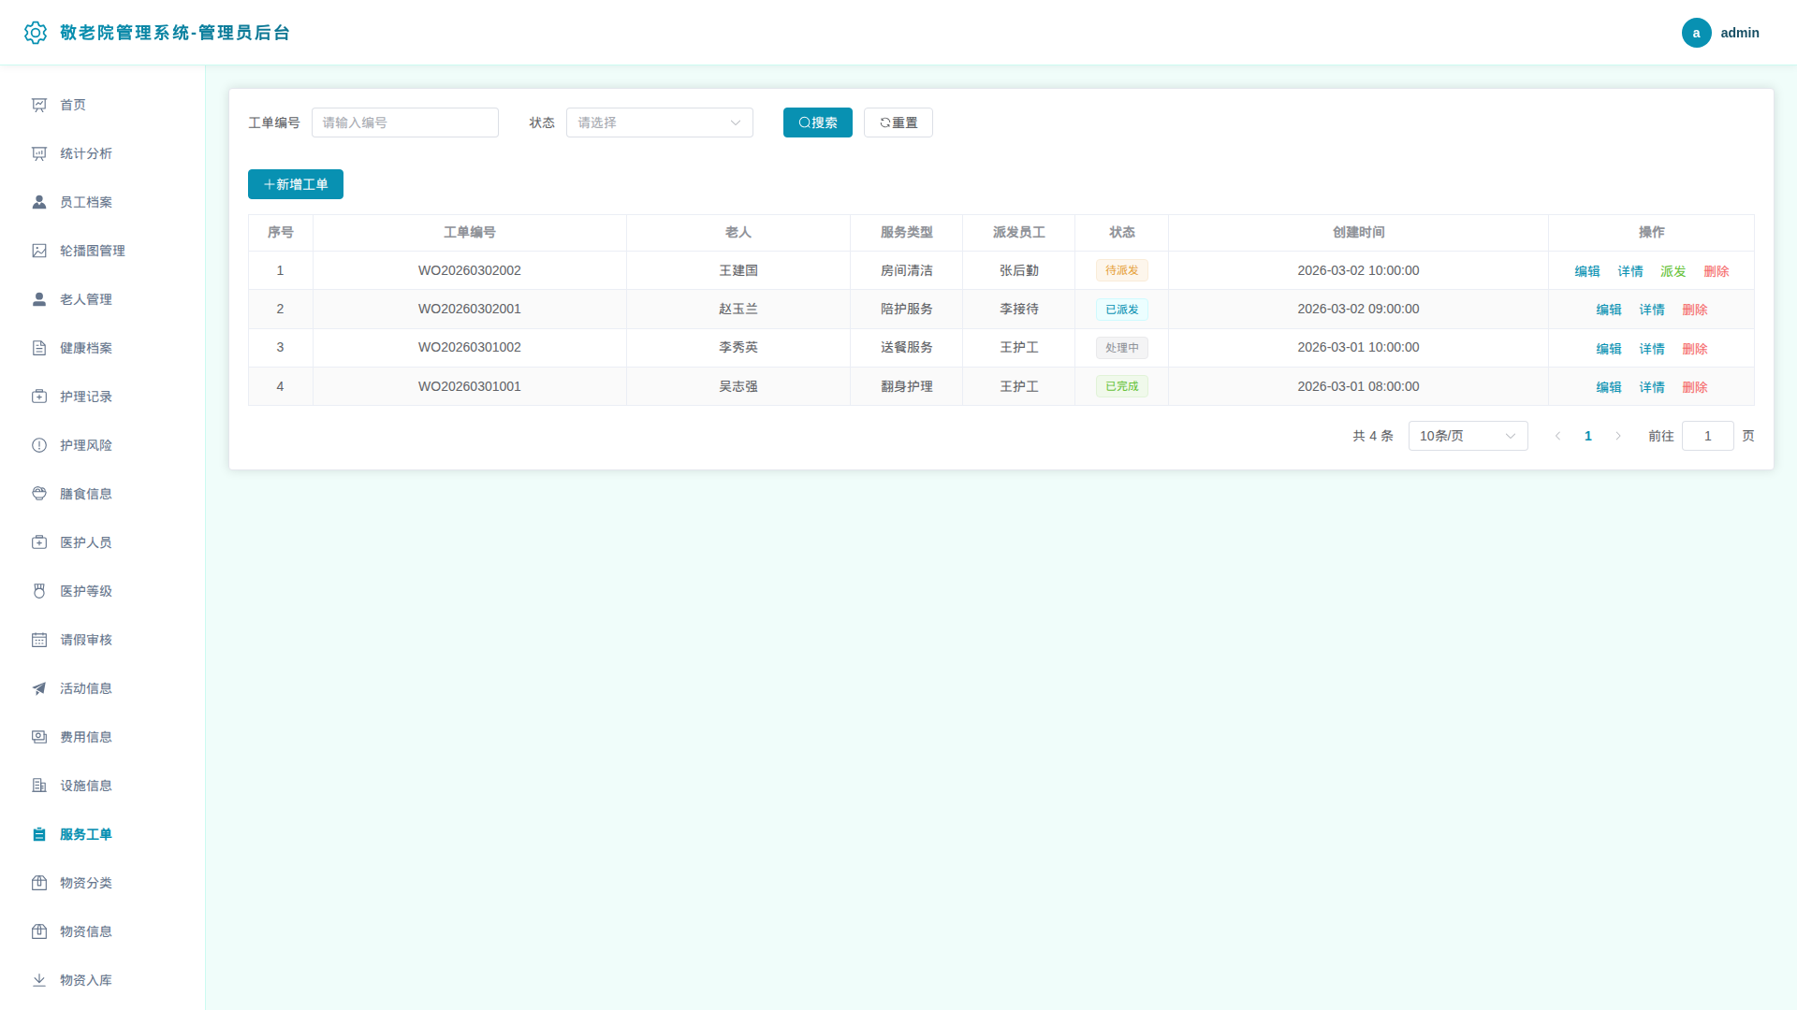This screenshot has height=1010, width=1797.
Task: Click the 已派发 status tag
Action: (x=1121, y=310)
